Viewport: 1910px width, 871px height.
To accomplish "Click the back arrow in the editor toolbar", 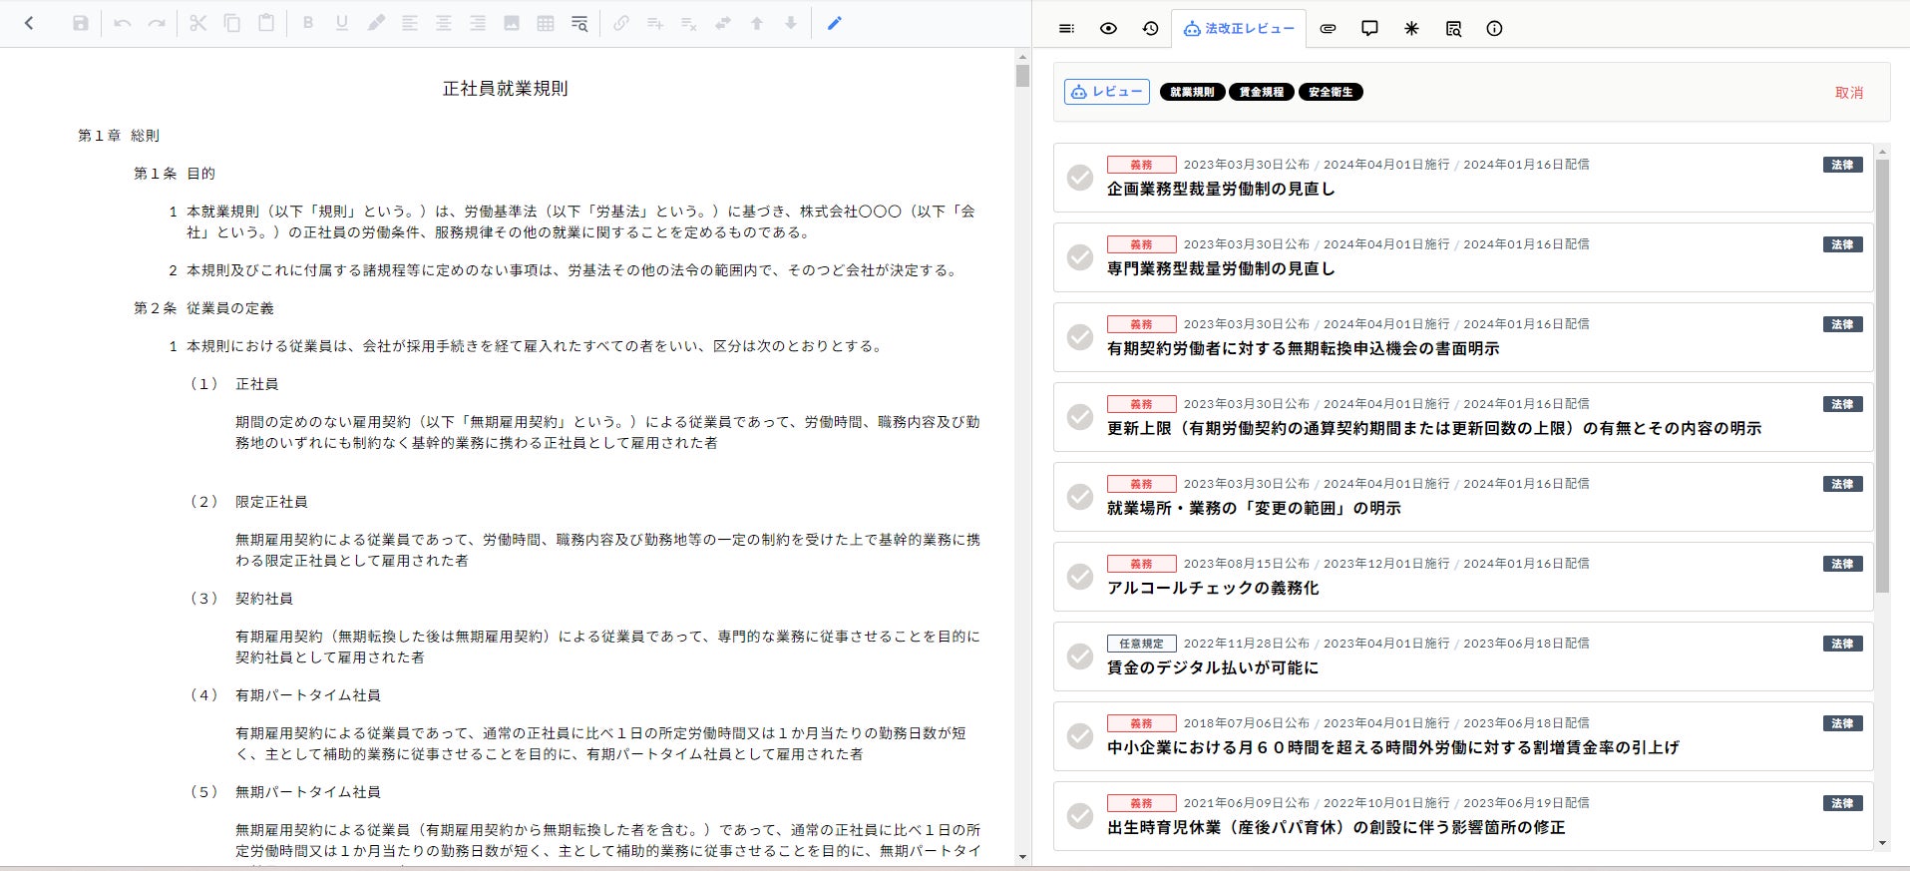I will coord(29,23).
